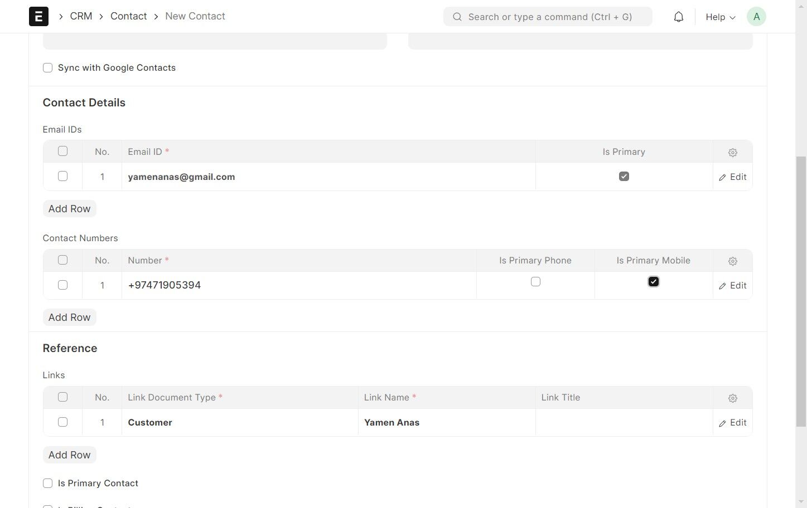The image size is (807, 508).
Task: Click the user avatar A icon
Action: point(756,17)
